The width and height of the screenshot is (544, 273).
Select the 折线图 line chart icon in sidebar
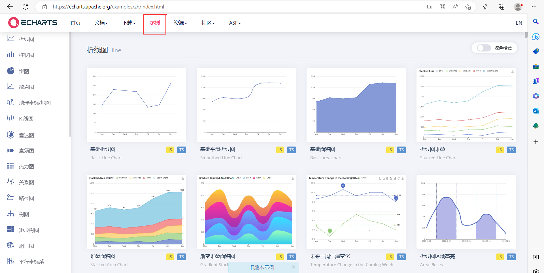tap(11, 38)
